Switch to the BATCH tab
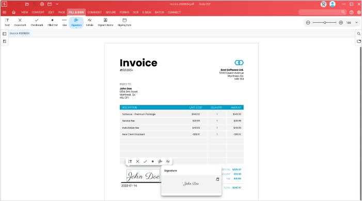Viewport: 362px width, 201px height. [159, 12]
